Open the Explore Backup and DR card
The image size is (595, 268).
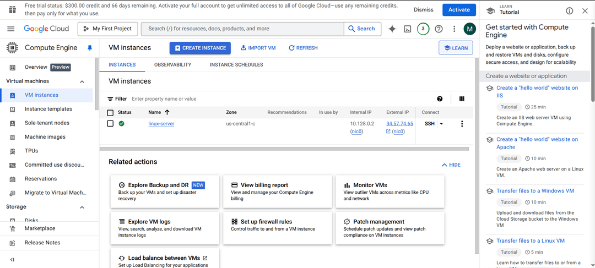click(165, 192)
